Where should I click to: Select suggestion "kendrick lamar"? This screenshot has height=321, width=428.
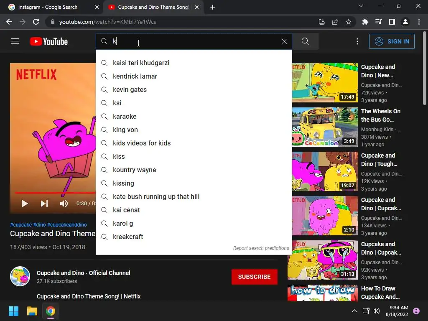tap(194, 76)
